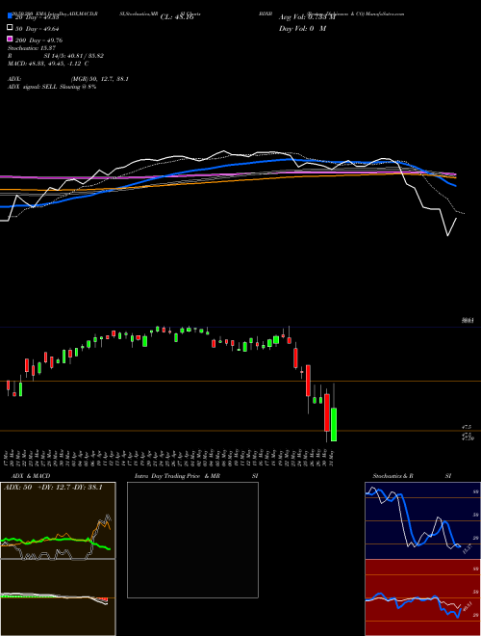
Task: Click the Avg Vol: 0.733 M label
Action: 307,17
